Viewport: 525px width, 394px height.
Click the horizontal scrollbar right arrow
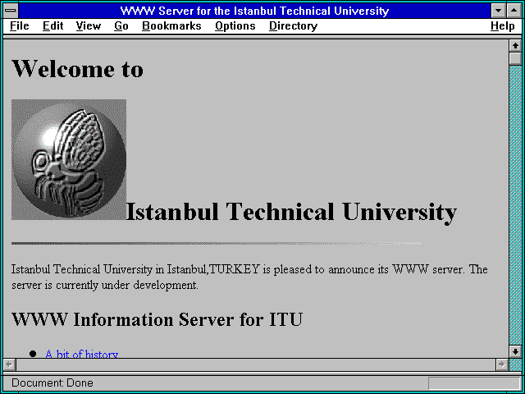click(502, 364)
